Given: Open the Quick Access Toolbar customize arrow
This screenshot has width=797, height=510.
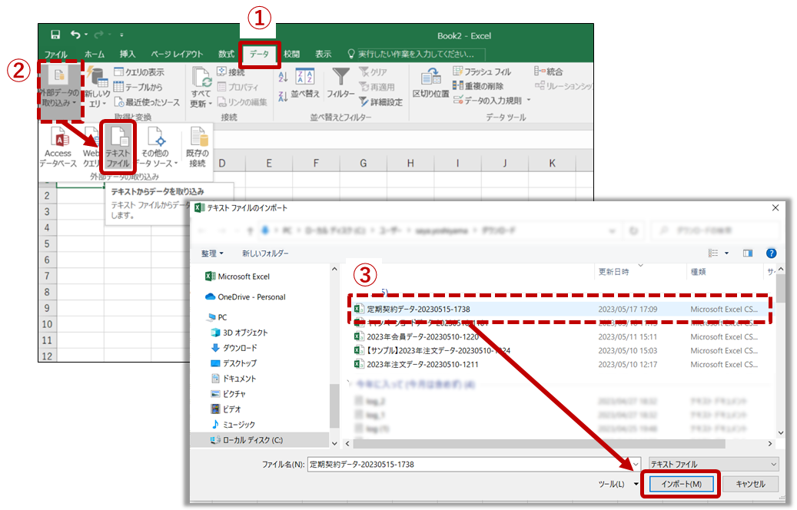Looking at the screenshot, I should coord(121,35).
